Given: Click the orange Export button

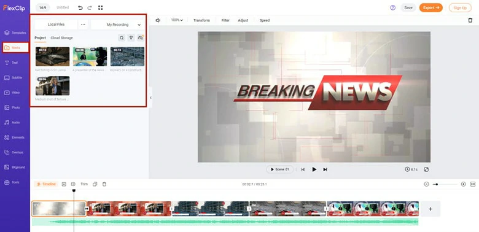Looking at the screenshot, I should 430,7.
